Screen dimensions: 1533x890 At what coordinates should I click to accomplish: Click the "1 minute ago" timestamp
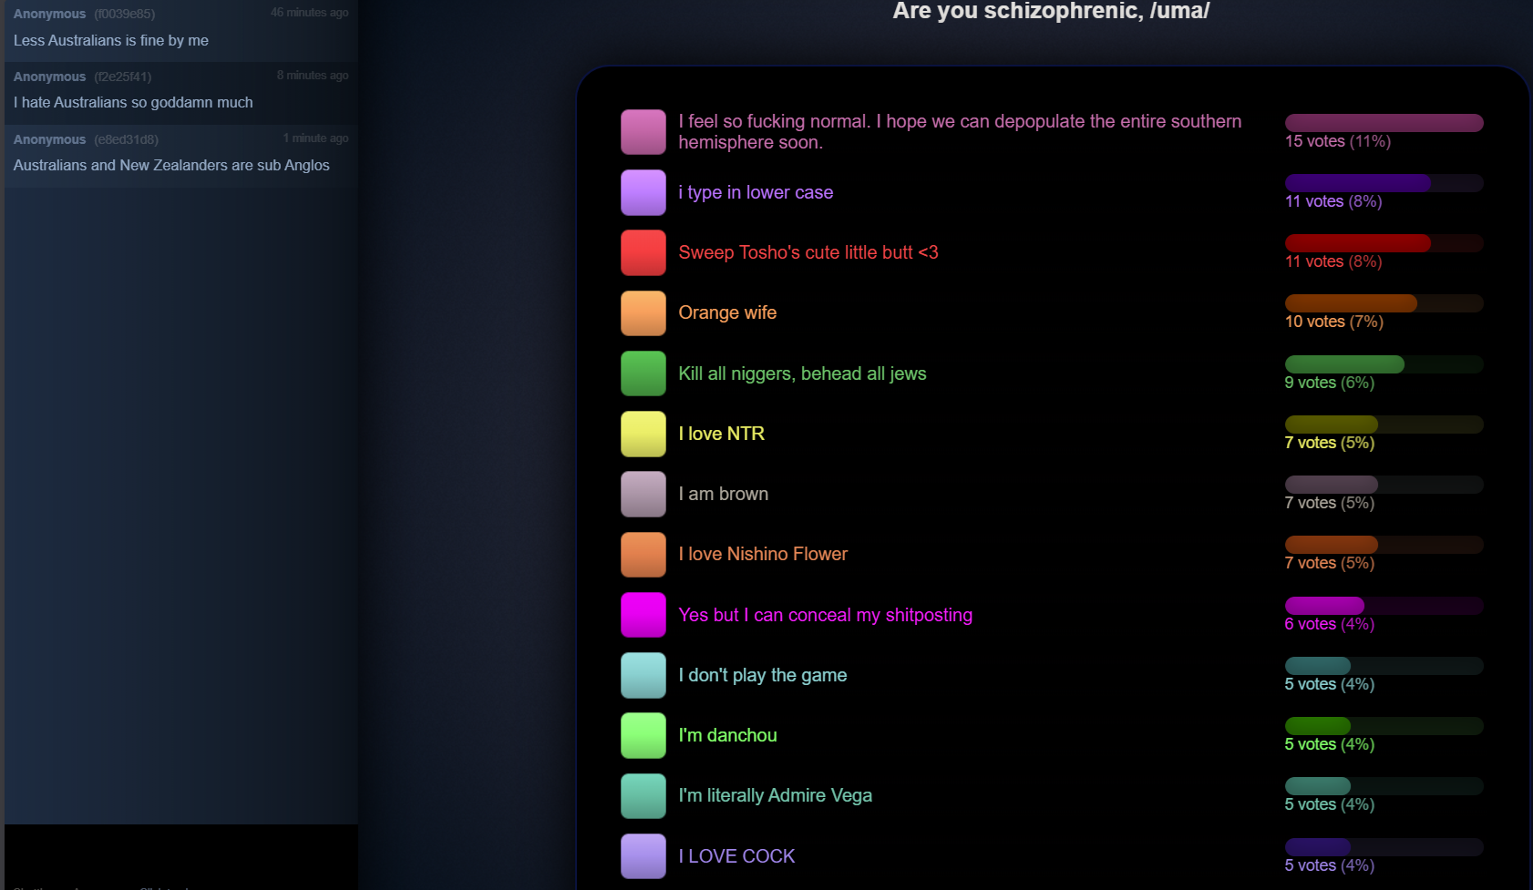click(x=316, y=138)
